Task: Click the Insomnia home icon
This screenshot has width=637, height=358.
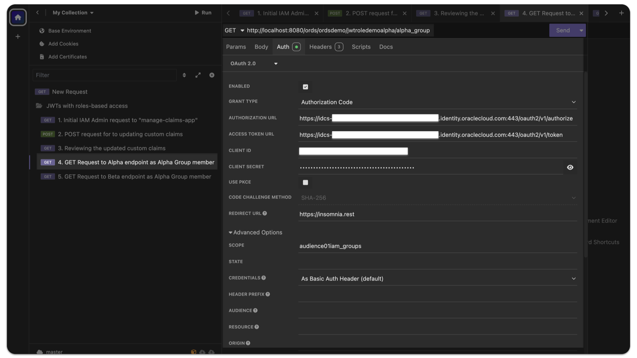Action: pos(18,17)
